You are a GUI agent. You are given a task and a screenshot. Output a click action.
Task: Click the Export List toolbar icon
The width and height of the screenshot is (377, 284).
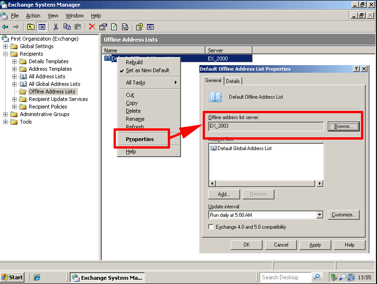[x=125, y=27]
